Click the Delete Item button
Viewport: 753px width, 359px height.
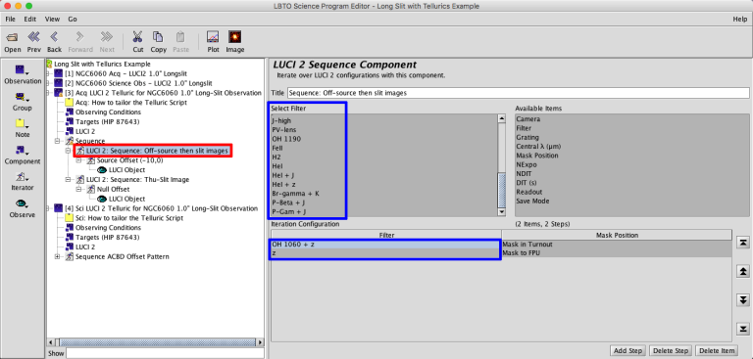715,351
